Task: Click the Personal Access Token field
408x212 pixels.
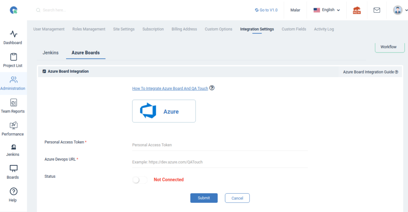Action: [219, 145]
